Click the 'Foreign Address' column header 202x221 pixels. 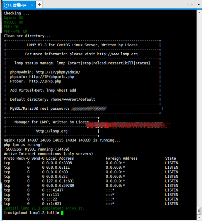click(x=122, y=158)
